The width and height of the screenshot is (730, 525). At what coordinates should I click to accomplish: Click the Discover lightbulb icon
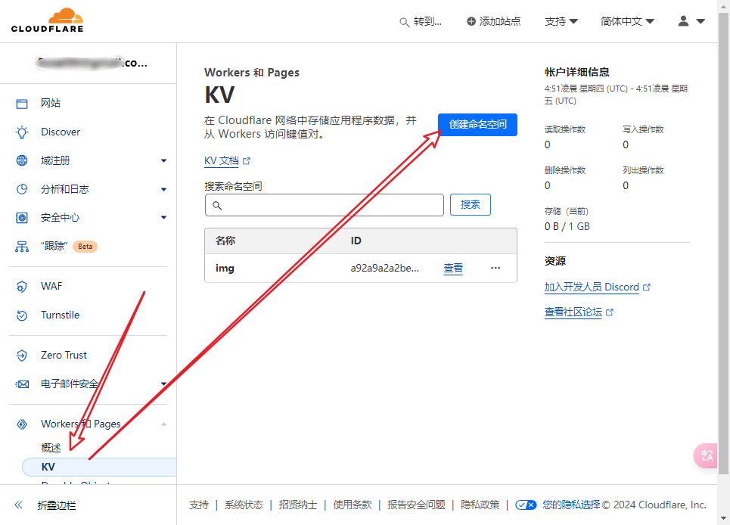[x=22, y=132]
